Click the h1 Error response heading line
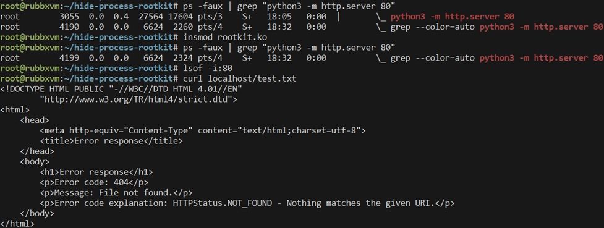The image size is (604, 228). click(x=96, y=172)
